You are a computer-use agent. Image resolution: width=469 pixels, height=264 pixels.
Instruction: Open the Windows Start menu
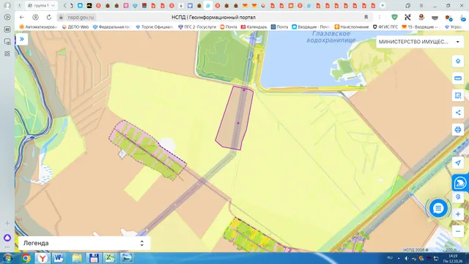(7, 258)
